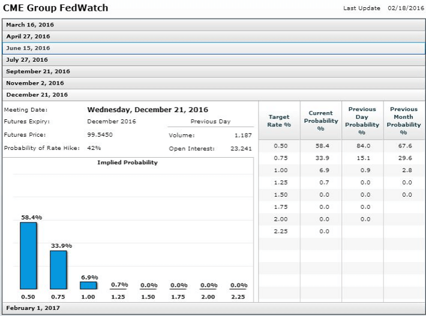This screenshot has width=426, height=316.
Task: Click the Implied Probability chart title
Action: point(127,162)
